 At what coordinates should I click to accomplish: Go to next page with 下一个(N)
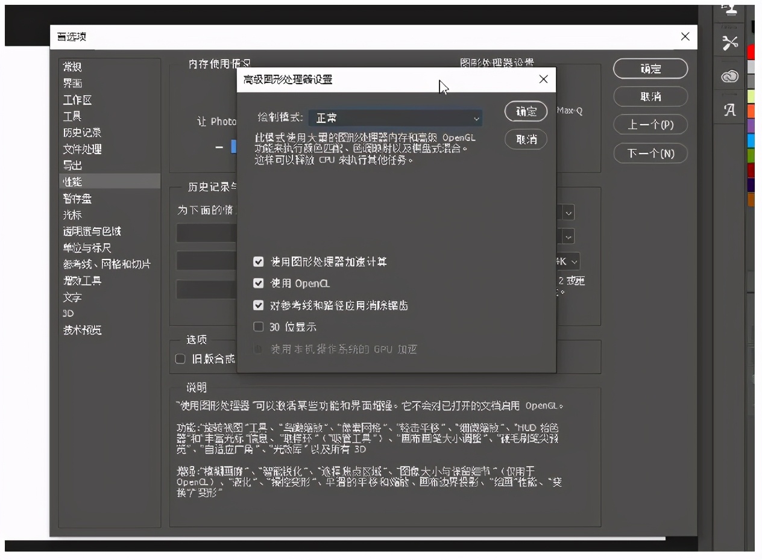pyautogui.click(x=650, y=153)
